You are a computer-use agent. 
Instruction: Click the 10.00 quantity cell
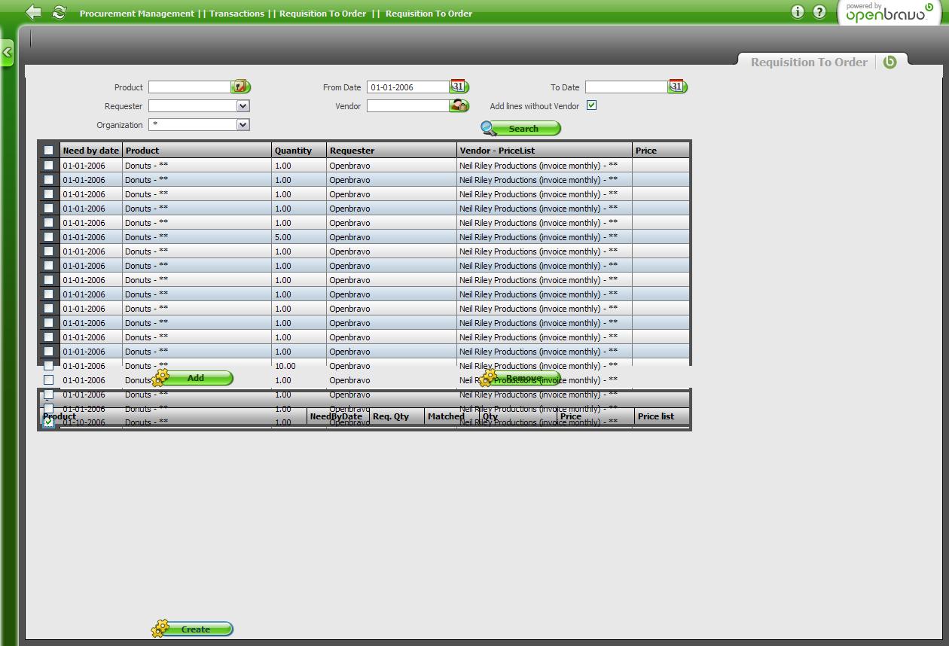(x=299, y=366)
